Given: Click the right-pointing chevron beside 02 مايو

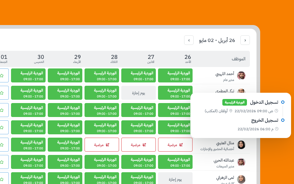Looking at the screenshot, I should (189, 40).
